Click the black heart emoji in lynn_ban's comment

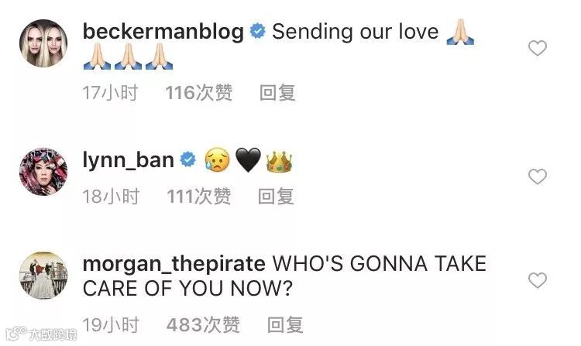point(248,160)
